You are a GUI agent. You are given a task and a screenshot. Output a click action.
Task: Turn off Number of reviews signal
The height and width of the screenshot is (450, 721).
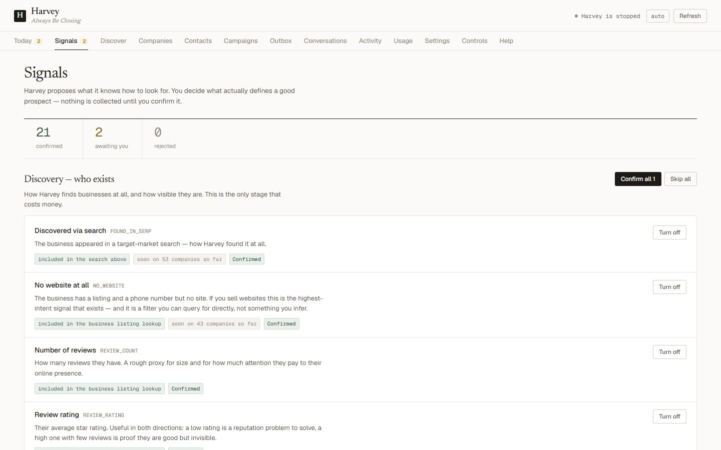(669, 352)
